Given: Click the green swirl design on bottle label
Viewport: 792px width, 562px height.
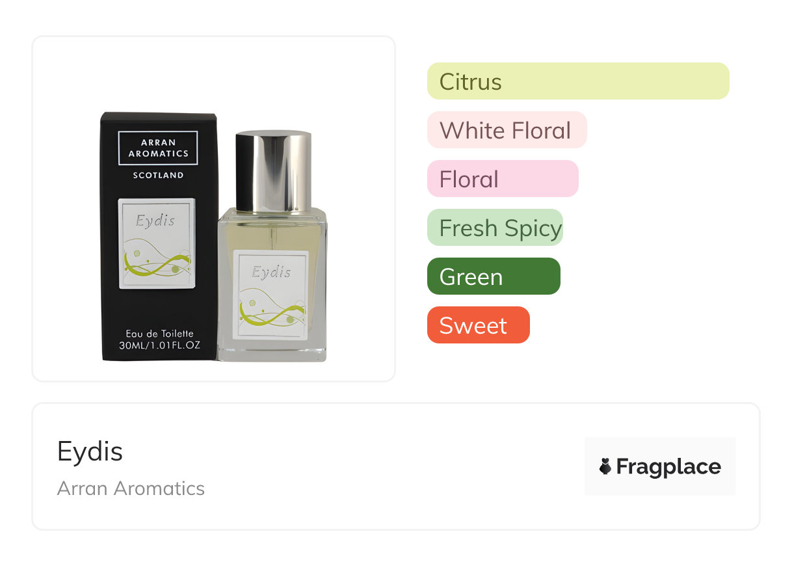Looking at the screenshot, I should coord(272,311).
